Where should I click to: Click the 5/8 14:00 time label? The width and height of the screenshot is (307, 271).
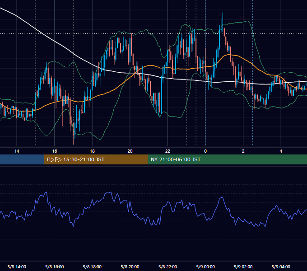[x=17, y=266]
